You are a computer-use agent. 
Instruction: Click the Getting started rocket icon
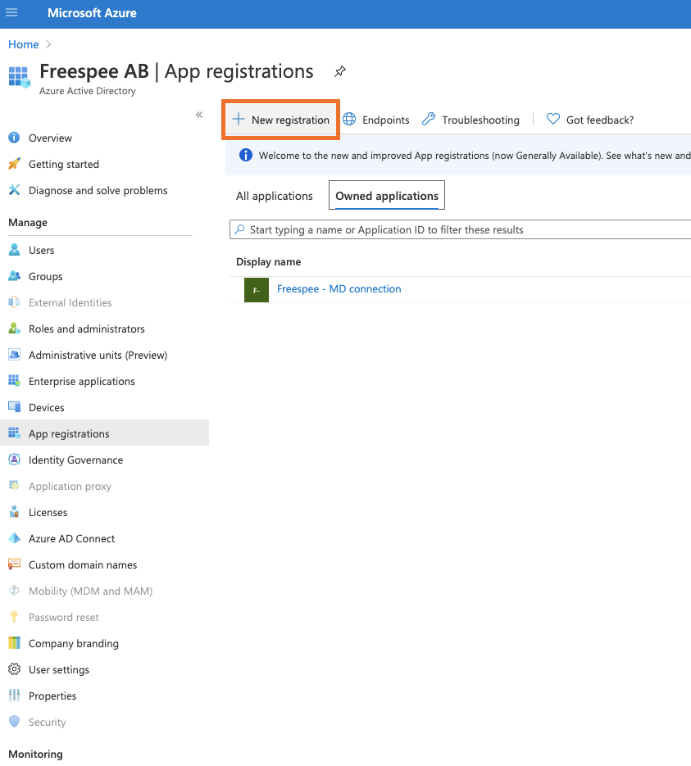pyautogui.click(x=14, y=164)
